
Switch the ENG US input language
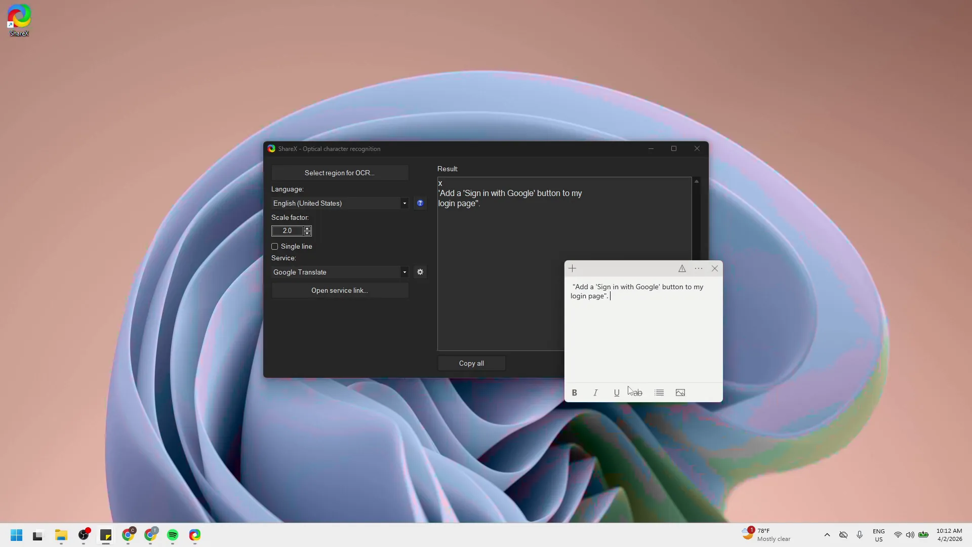coord(879,535)
